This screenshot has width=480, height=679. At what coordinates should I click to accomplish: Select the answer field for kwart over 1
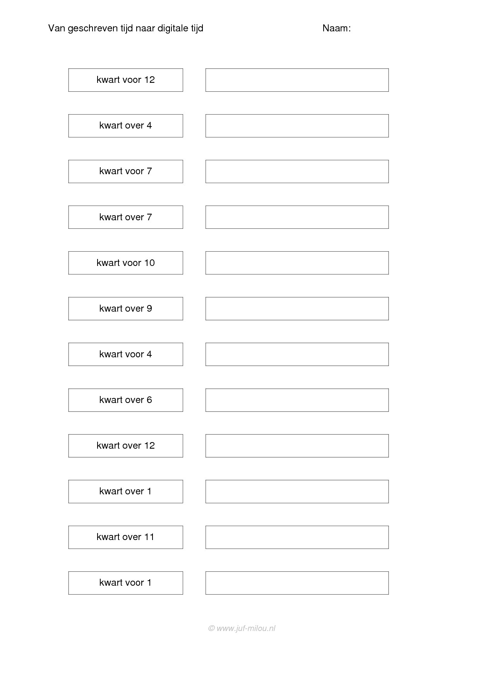click(297, 491)
